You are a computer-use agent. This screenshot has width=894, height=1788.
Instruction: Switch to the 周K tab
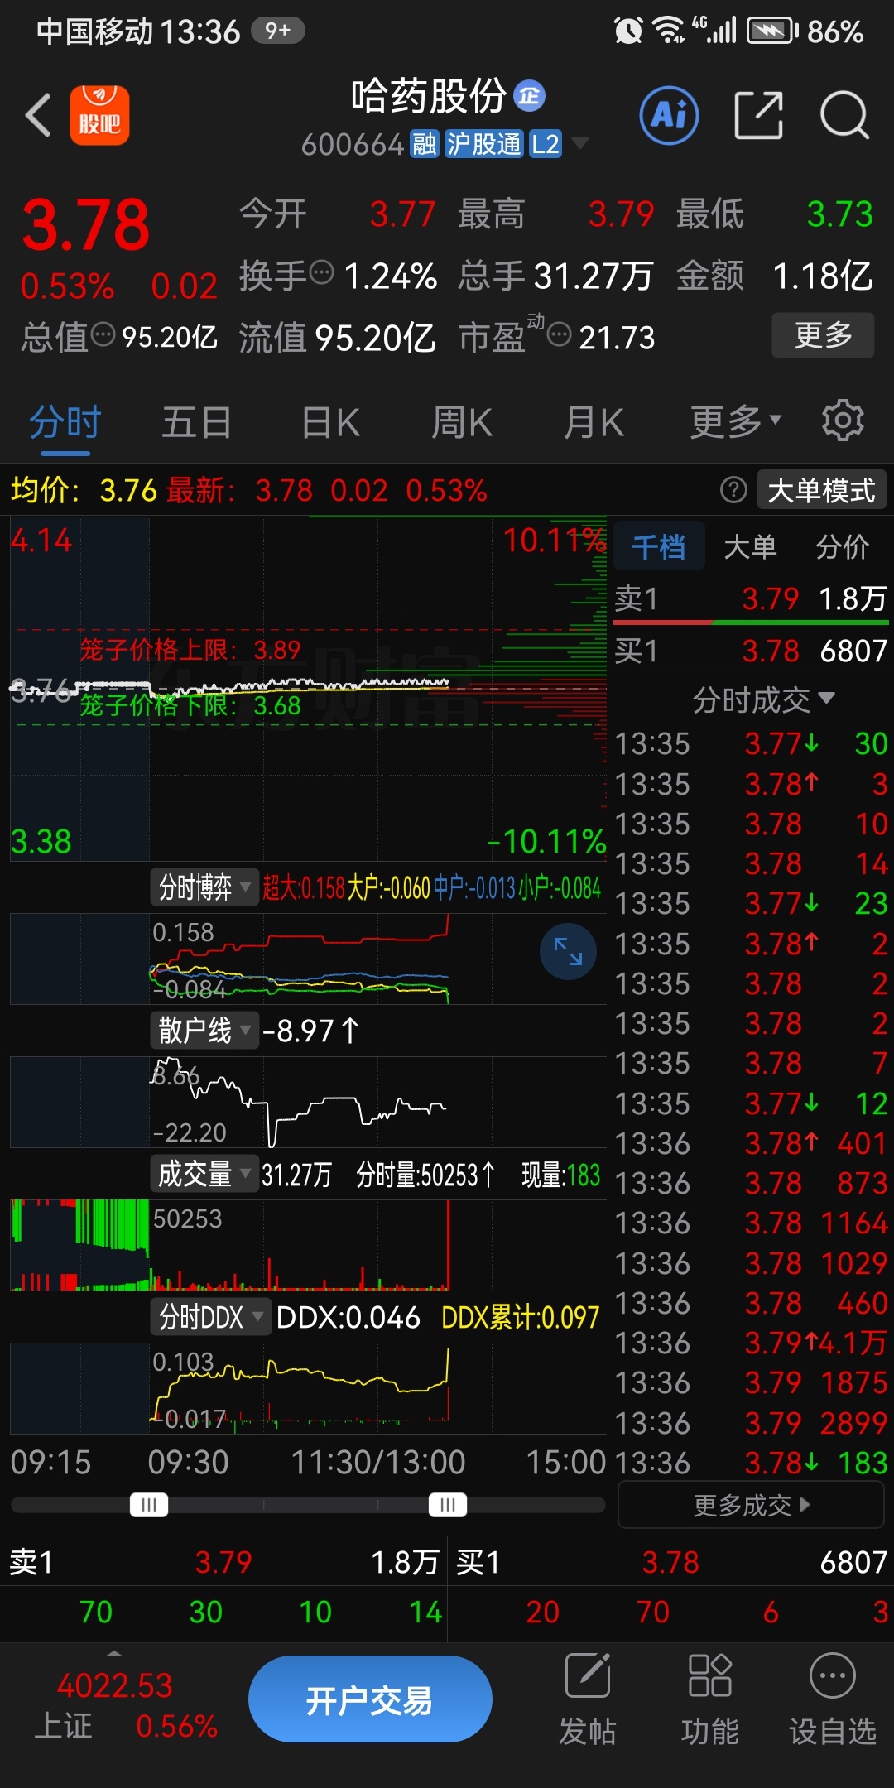coord(461,422)
